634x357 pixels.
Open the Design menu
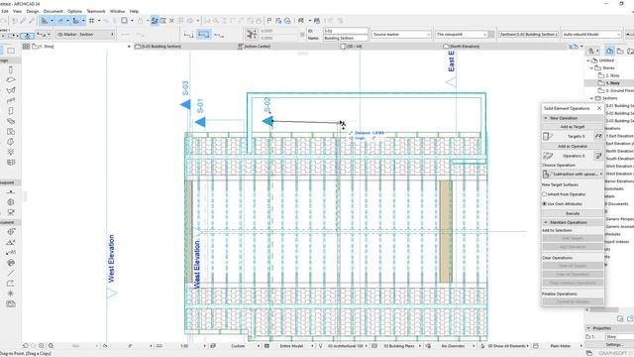click(x=33, y=11)
